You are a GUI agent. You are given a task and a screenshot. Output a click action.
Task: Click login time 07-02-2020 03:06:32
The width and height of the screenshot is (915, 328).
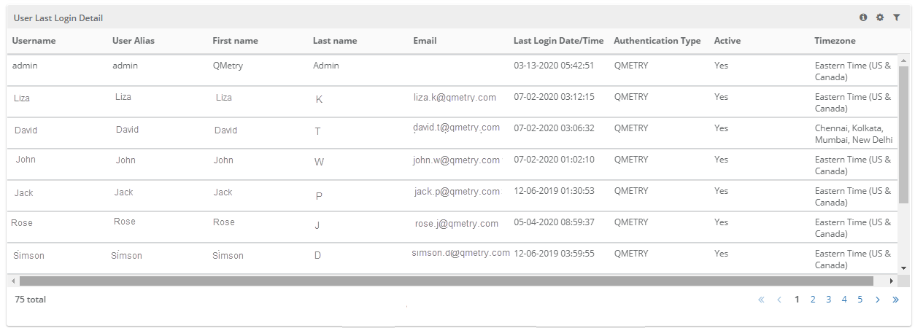[x=555, y=128]
